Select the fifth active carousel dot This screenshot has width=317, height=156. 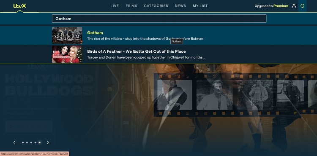click(x=40, y=143)
